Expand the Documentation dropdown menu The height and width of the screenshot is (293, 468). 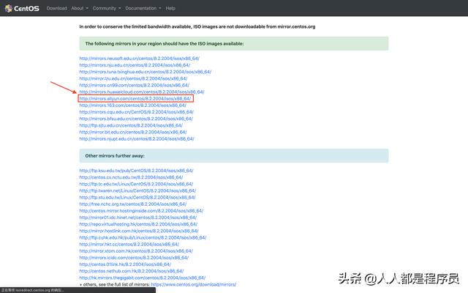[x=143, y=8]
